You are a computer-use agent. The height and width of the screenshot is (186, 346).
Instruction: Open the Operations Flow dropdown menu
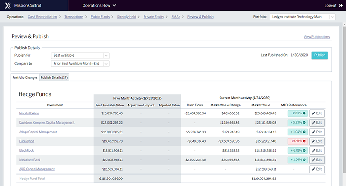coord(99,5)
